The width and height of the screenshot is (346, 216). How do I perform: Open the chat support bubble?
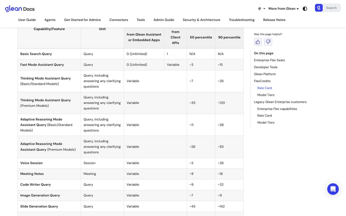pos(333,189)
